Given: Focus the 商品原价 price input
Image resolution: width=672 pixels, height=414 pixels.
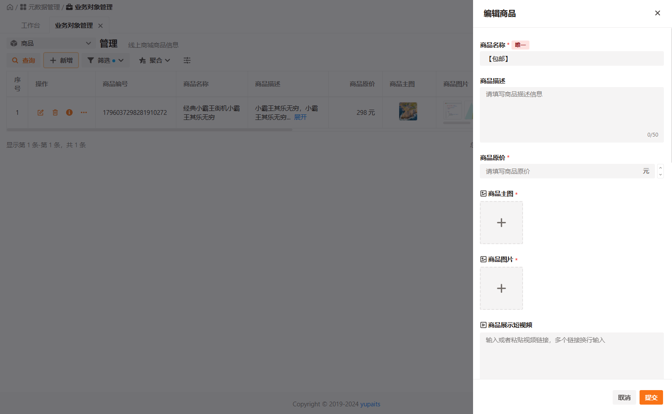Looking at the screenshot, I should pyautogui.click(x=567, y=171).
